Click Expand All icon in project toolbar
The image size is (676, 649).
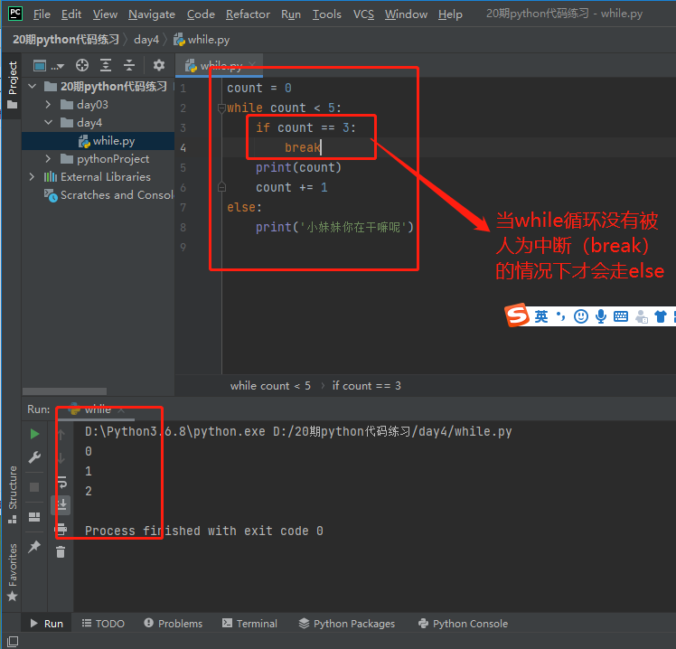(106, 66)
